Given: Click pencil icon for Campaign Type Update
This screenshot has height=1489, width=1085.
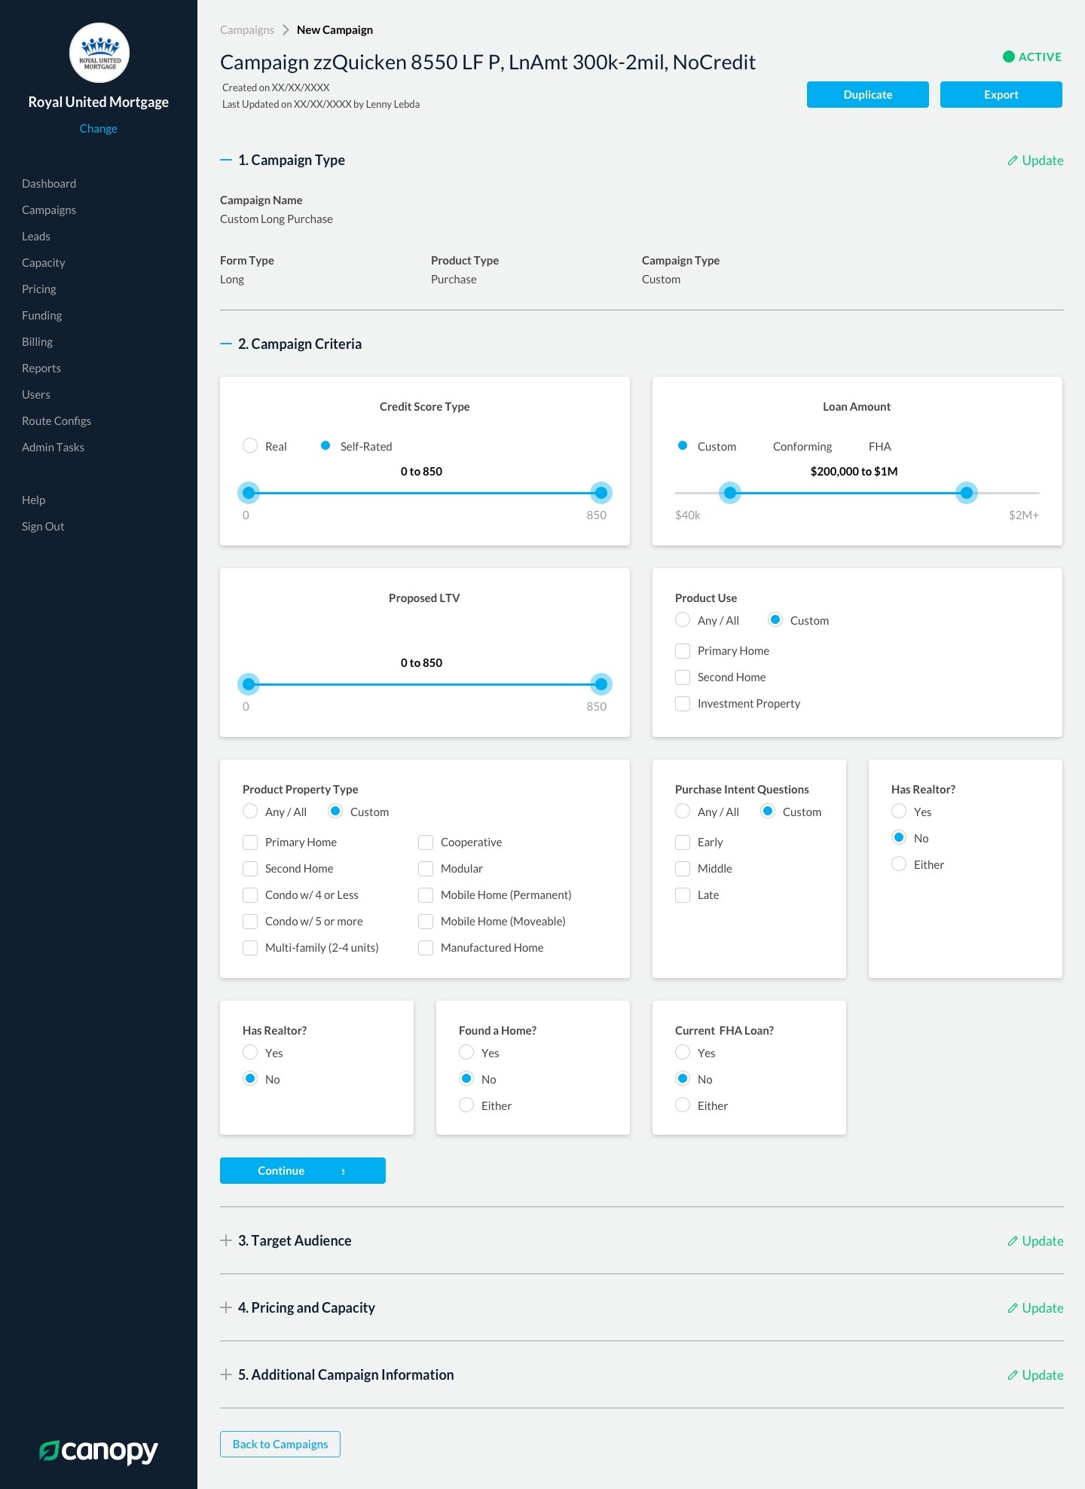Looking at the screenshot, I should click(x=1013, y=161).
